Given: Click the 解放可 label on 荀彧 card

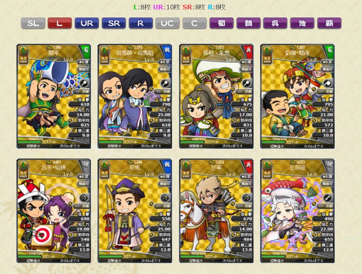Looking at the screenshot, I should [165, 184].
